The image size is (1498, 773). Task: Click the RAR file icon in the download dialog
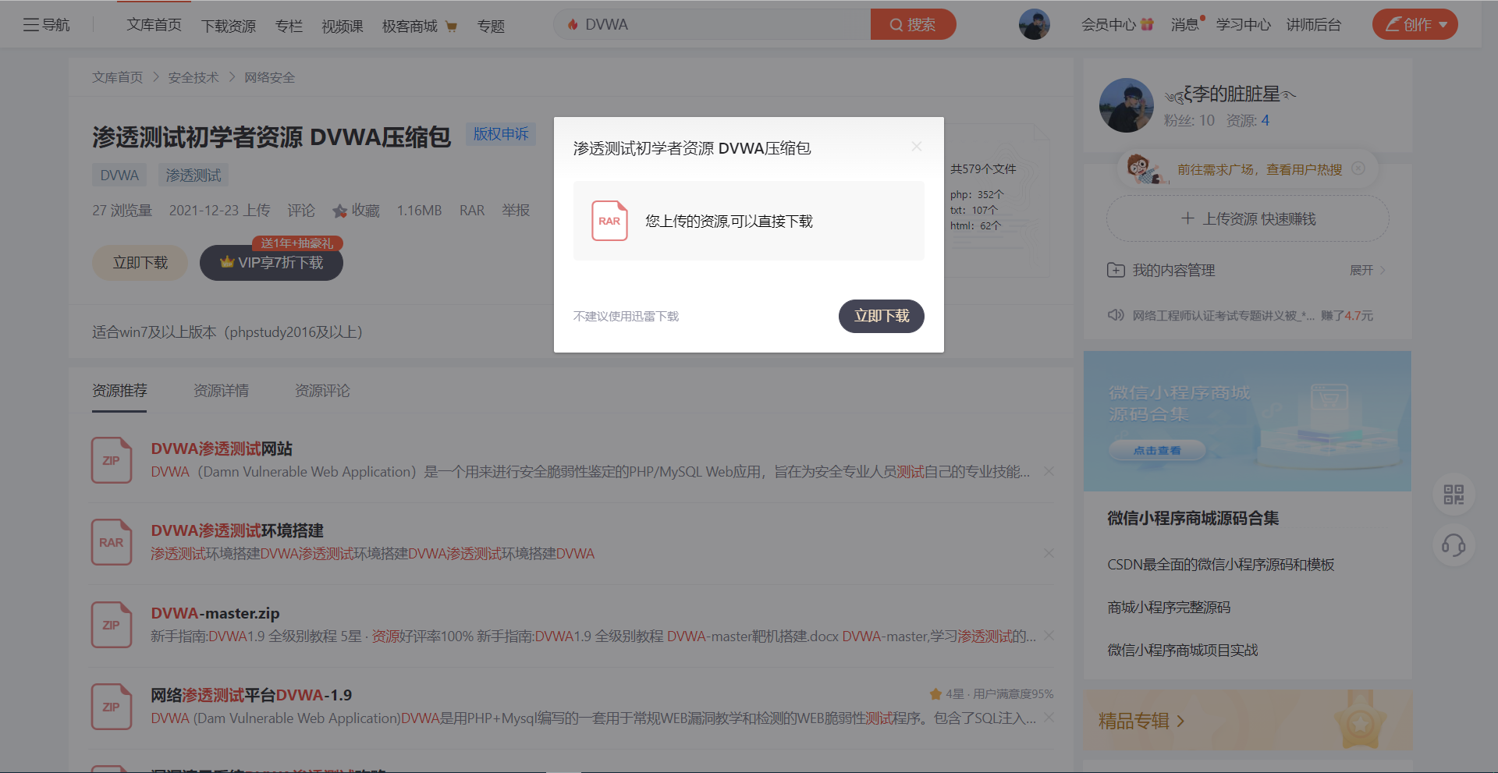pos(609,221)
